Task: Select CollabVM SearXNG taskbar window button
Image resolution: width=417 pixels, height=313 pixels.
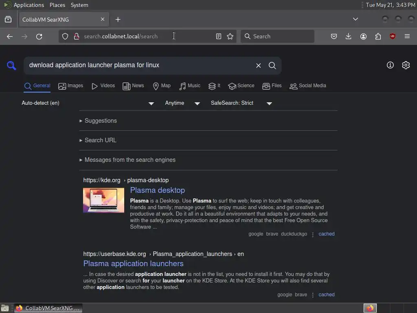Action: [48, 308]
